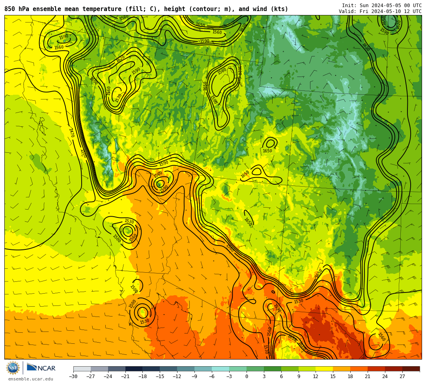Click the yellow-green swatch between 9 and 12
The image size is (426, 384).
pos(307,369)
